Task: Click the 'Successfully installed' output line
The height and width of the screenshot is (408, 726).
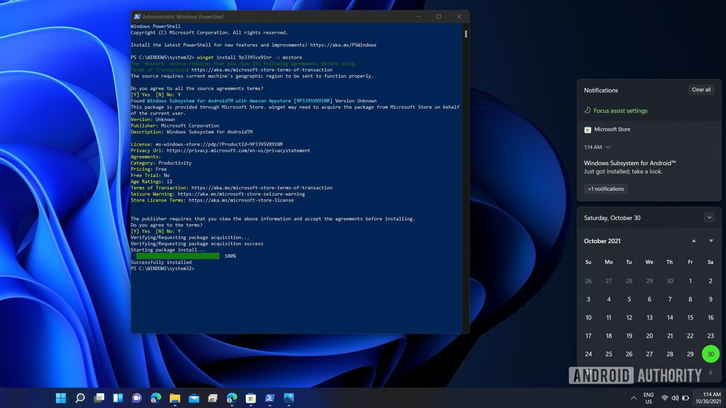Action: (161, 262)
